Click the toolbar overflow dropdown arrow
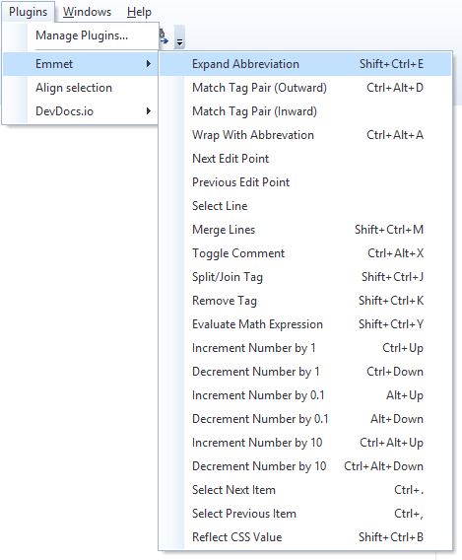The width and height of the screenshot is (462, 560). pyautogui.click(x=179, y=37)
